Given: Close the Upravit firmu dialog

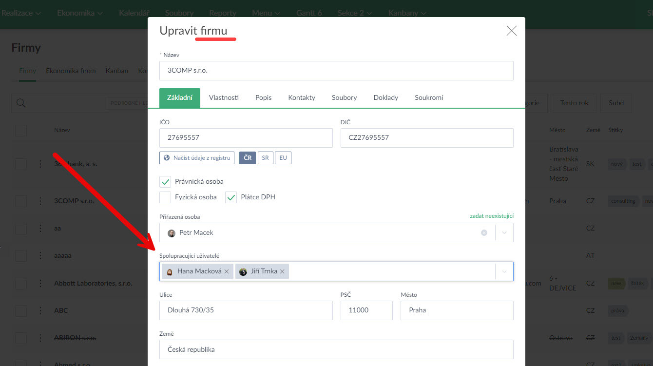Looking at the screenshot, I should 511,31.
